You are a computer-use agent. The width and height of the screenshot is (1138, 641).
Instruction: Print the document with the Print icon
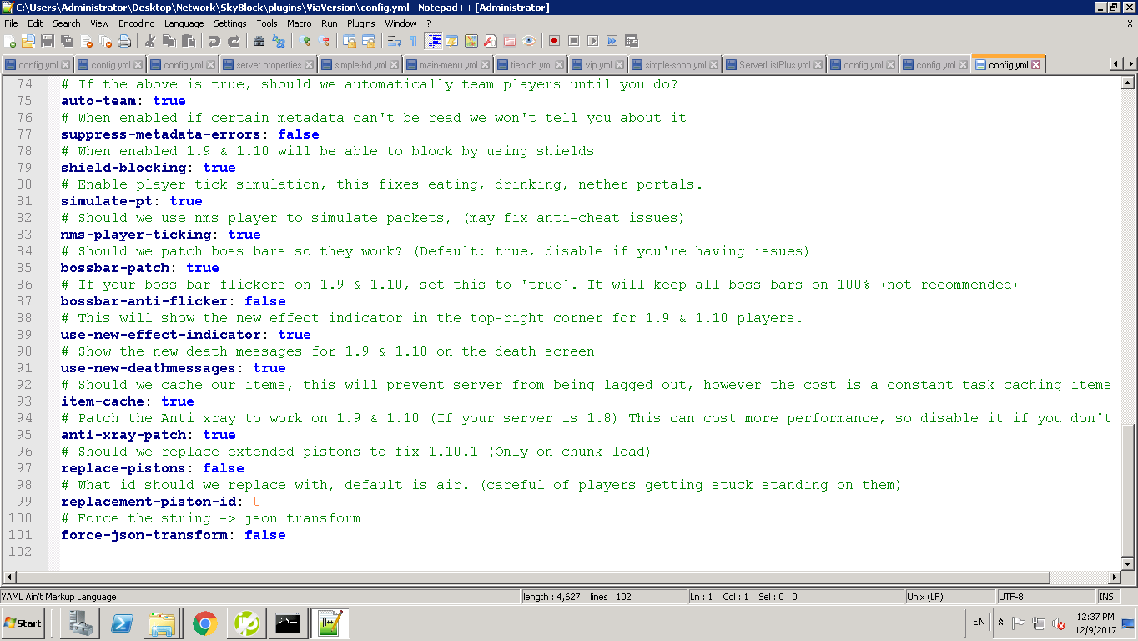[x=124, y=41]
